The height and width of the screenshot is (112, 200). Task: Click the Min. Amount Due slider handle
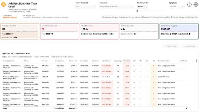[x=137, y=11]
